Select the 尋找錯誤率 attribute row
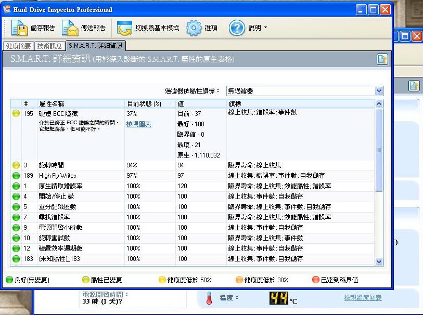Screen dimensions: 423x315 tap(193, 217)
